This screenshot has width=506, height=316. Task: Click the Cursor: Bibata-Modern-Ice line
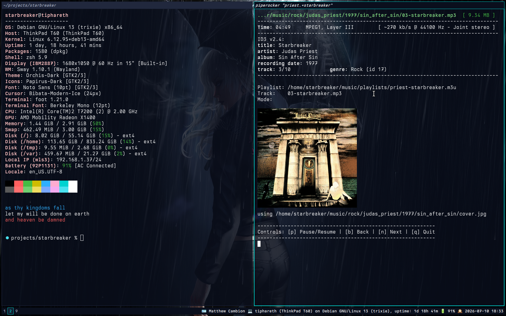coord(53,93)
